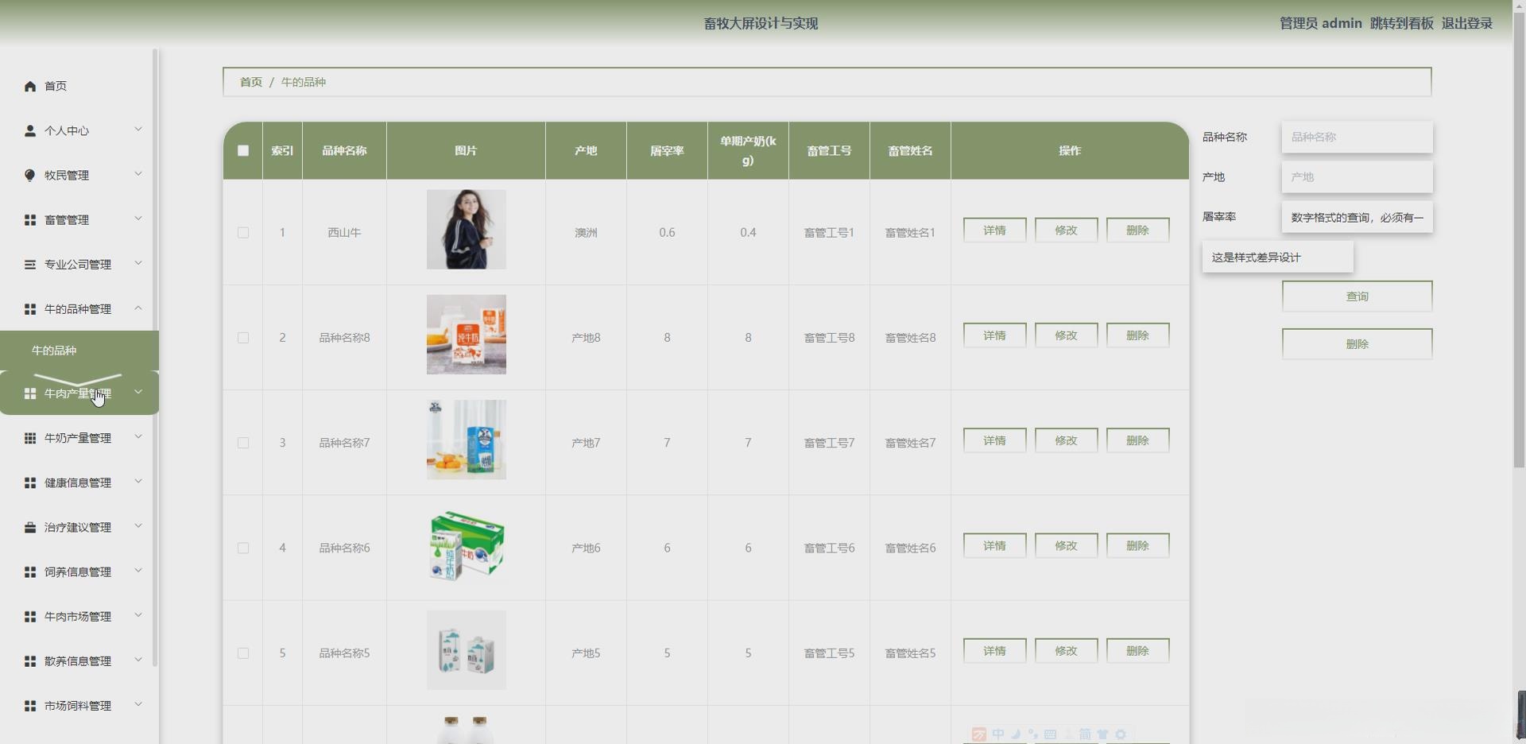Open the 品种名称5 row picture thumbnail

coord(466,650)
